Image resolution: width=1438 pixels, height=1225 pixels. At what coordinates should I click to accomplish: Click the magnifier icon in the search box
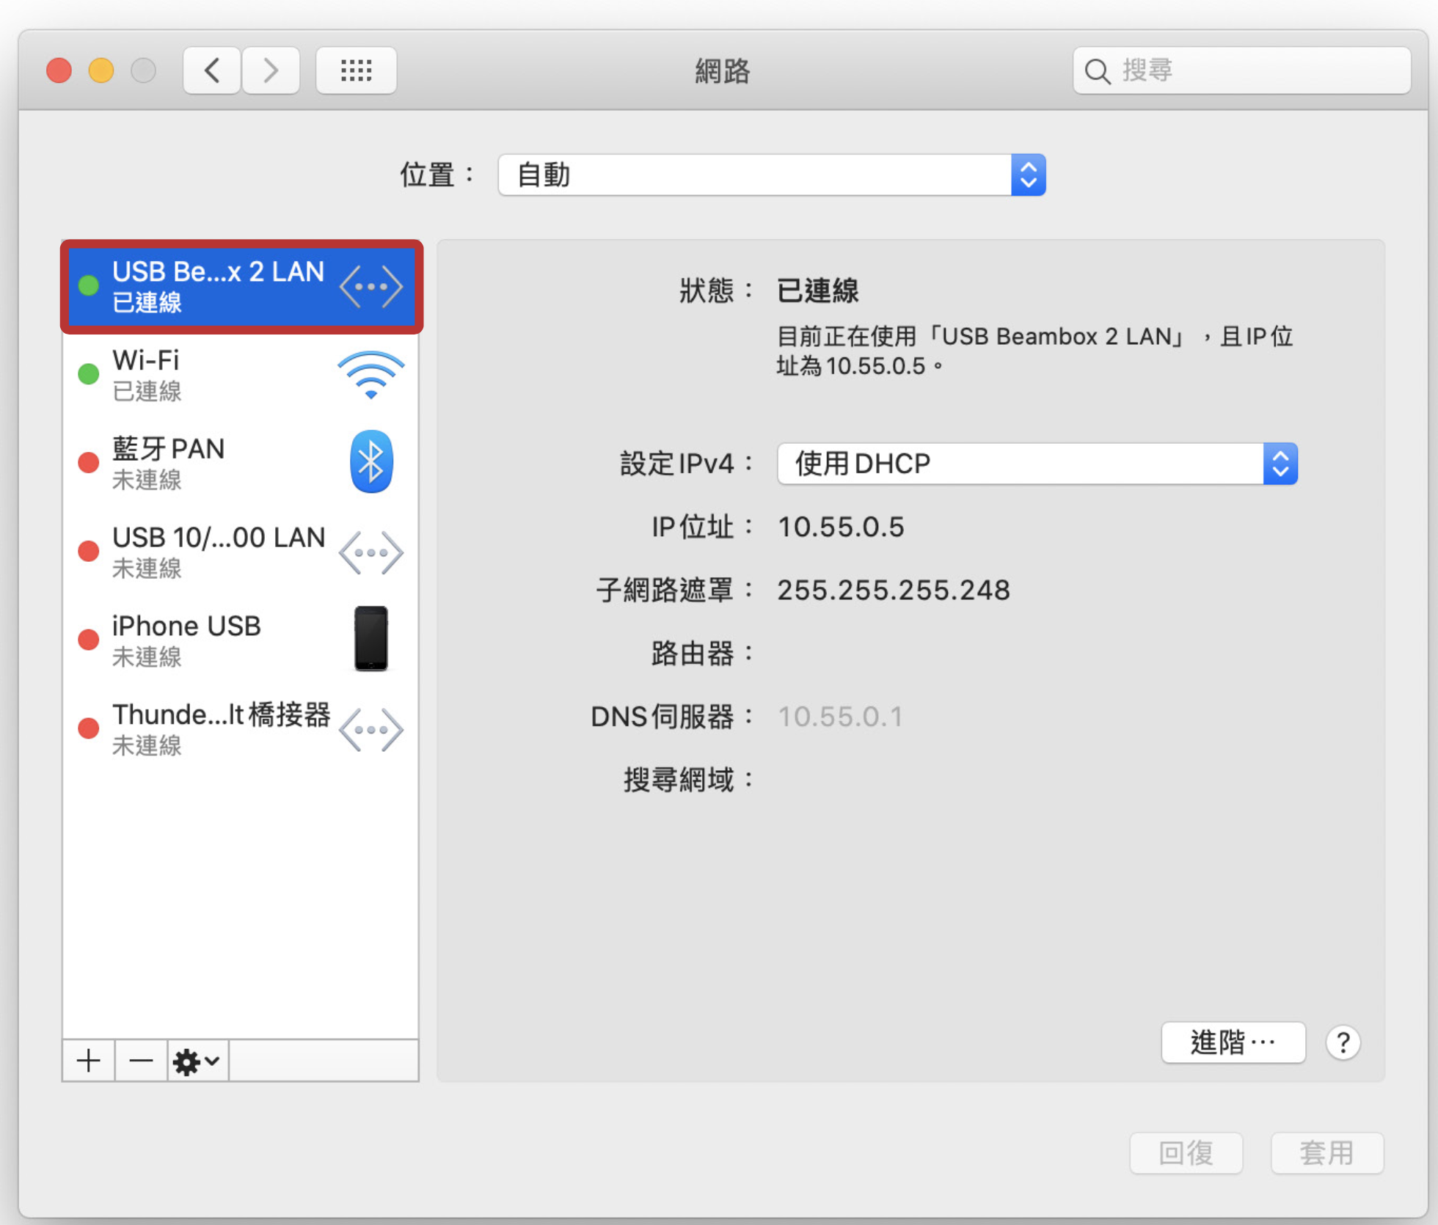point(1098,71)
